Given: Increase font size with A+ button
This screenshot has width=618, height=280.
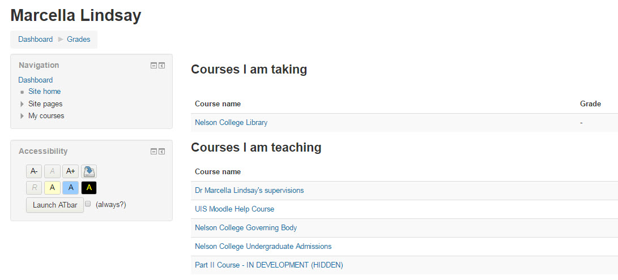Looking at the screenshot, I should click(71, 171).
